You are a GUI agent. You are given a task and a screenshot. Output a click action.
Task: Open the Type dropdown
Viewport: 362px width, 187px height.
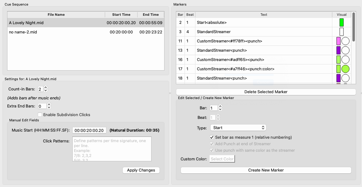[238, 127]
